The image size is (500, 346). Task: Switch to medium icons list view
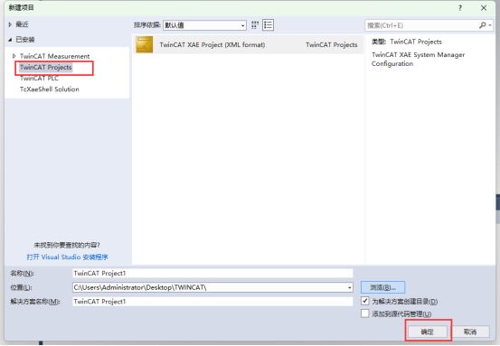[268, 25]
